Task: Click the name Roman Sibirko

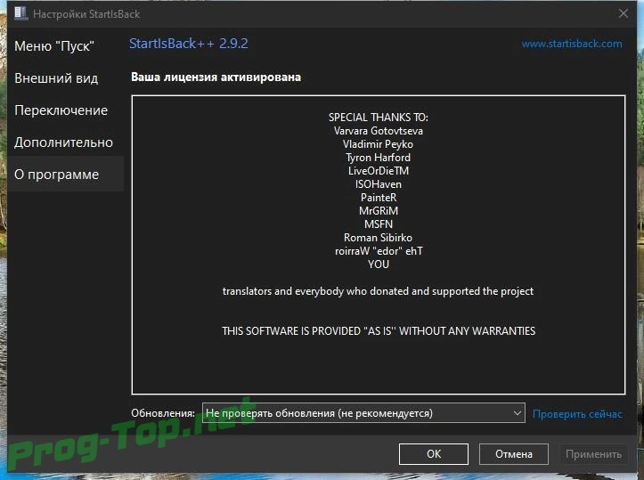Action: 379,238
